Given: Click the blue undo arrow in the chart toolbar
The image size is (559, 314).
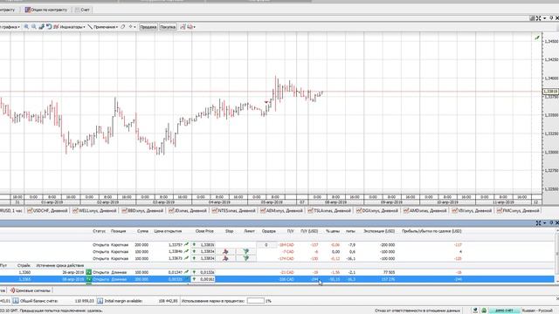Looking at the screenshot, I should (49, 27).
